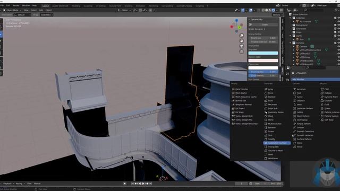This screenshot has height=191, width=340.
Task: Click the Mesh Cache modifier icon
Action: click(233, 93)
